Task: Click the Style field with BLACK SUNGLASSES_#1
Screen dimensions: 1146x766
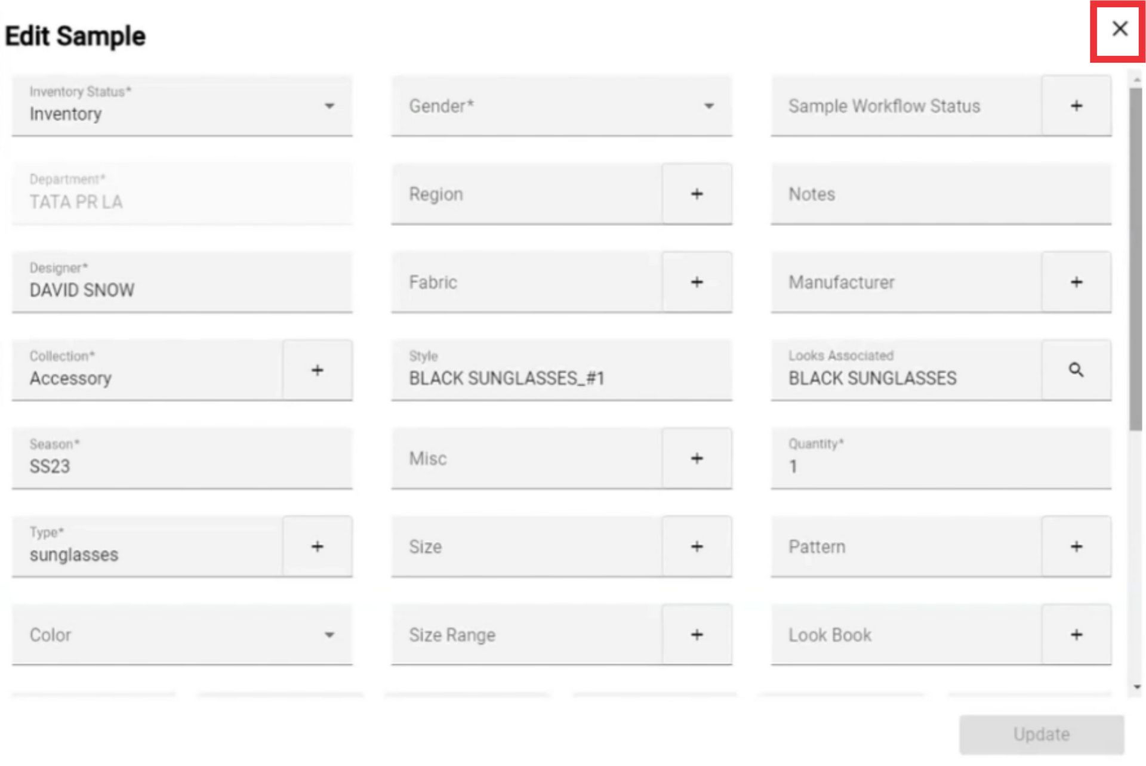Action: (561, 377)
